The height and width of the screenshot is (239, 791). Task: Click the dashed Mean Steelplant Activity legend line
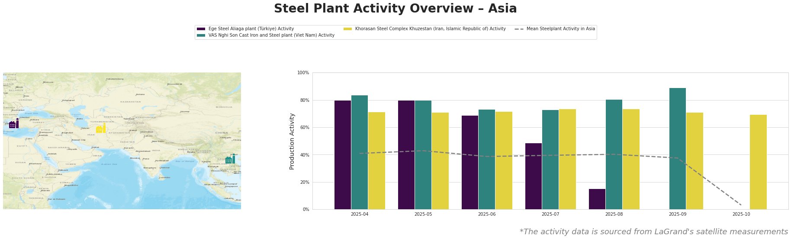[x=519, y=29]
